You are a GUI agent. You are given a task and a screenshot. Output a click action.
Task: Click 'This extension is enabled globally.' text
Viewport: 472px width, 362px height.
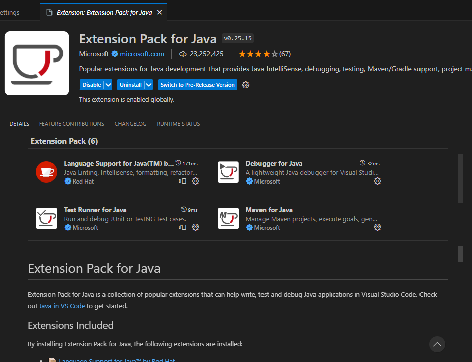(x=127, y=99)
